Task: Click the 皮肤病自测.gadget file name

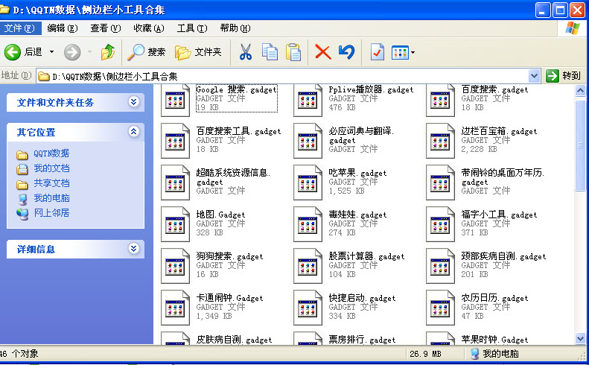Action: point(234,340)
